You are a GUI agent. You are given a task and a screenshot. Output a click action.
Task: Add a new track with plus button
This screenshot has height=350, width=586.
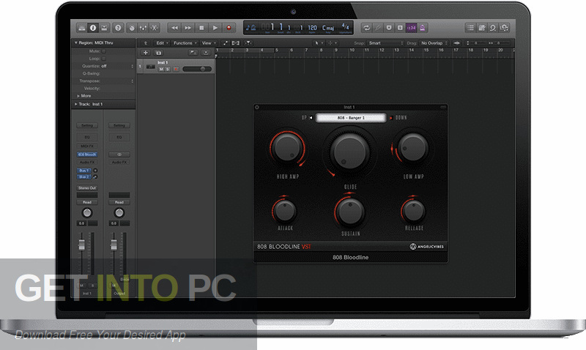(146, 53)
